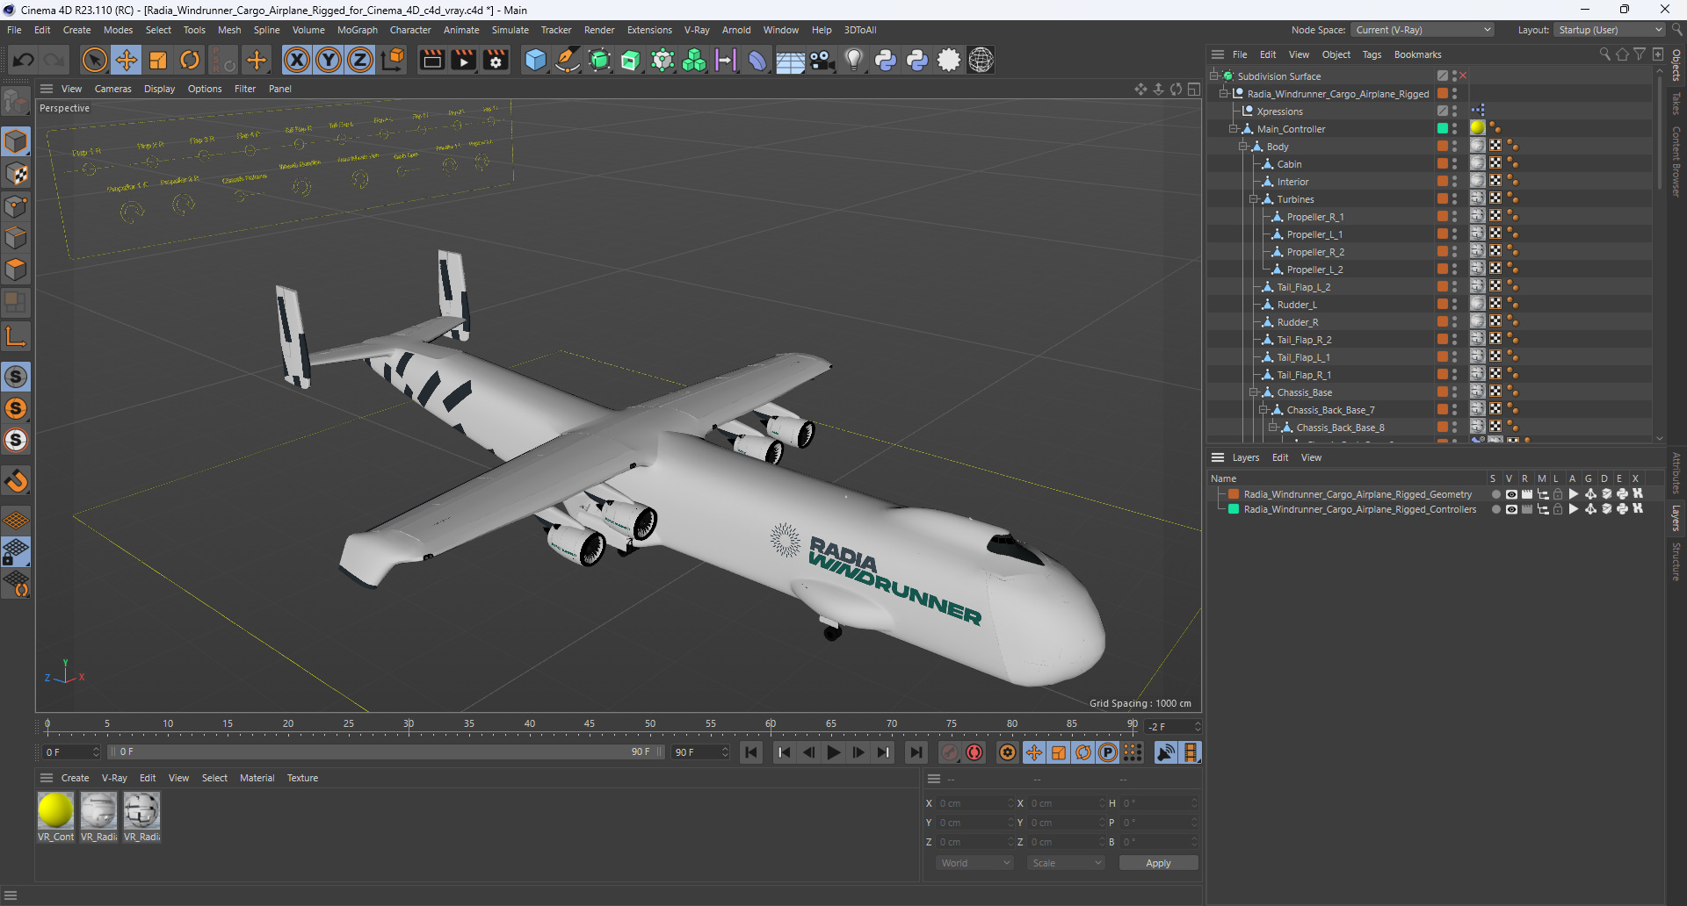Toggle Autokeying button
This screenshot has height=906, width=1687.
pos(974,752)
